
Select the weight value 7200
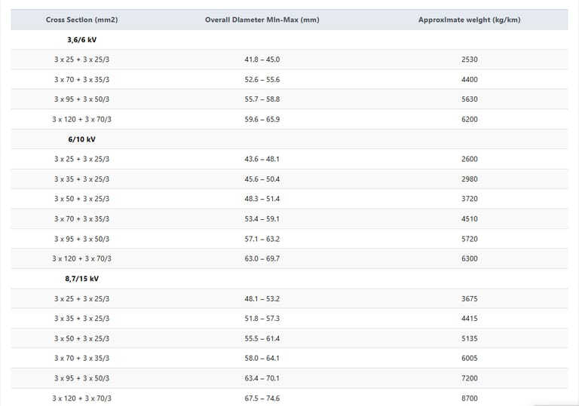tap(469, 378)
